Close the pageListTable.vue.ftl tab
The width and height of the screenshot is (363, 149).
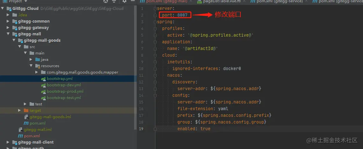coord(244,1)
